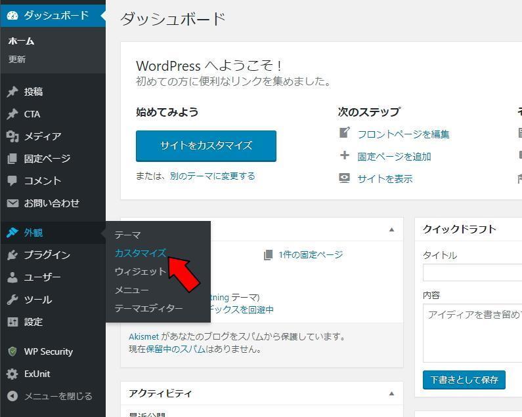Viewport: 522px width, 417px height.
Task: Click the gear icon beside ExUnit
Action: click(x=12, y=374)
